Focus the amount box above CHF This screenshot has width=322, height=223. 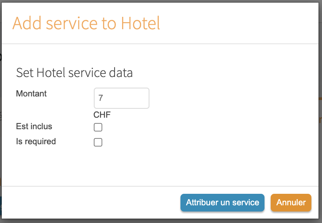(x=122, y=98)
